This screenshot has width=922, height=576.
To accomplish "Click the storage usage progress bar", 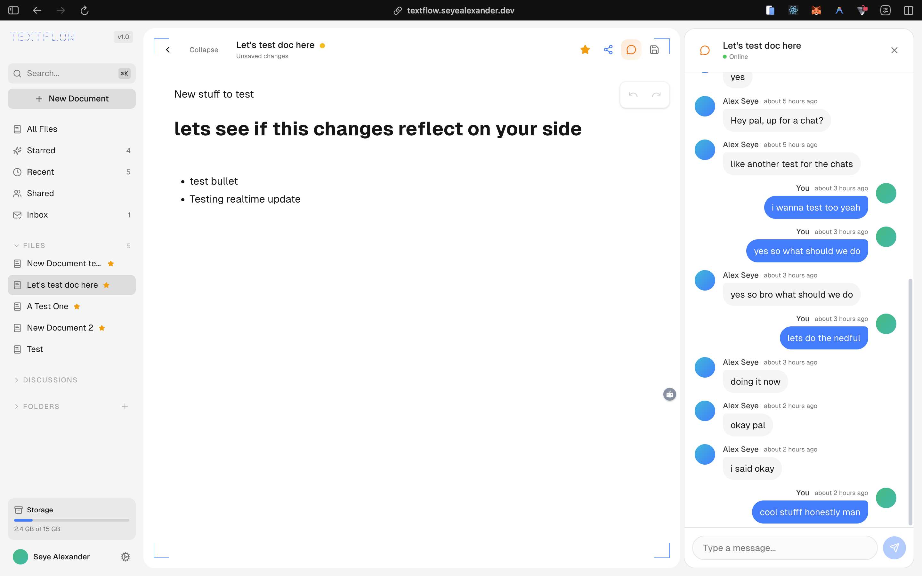I will [x=71, y=520].
